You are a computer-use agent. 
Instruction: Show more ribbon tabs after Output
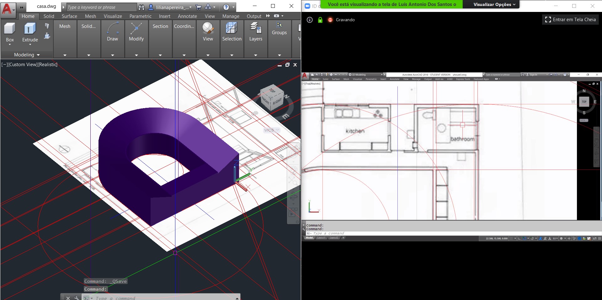click(268, 16)
